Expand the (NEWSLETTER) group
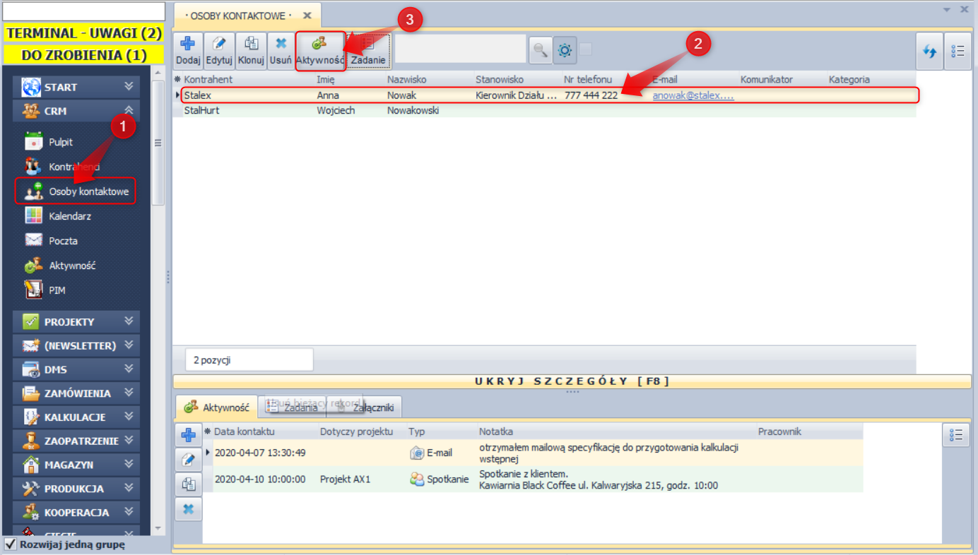The width and height of the screenshot is (978, 555). (x=76, y=345)
